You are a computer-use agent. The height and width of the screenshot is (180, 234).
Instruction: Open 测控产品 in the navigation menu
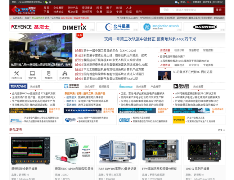click(x=73, y=8)
